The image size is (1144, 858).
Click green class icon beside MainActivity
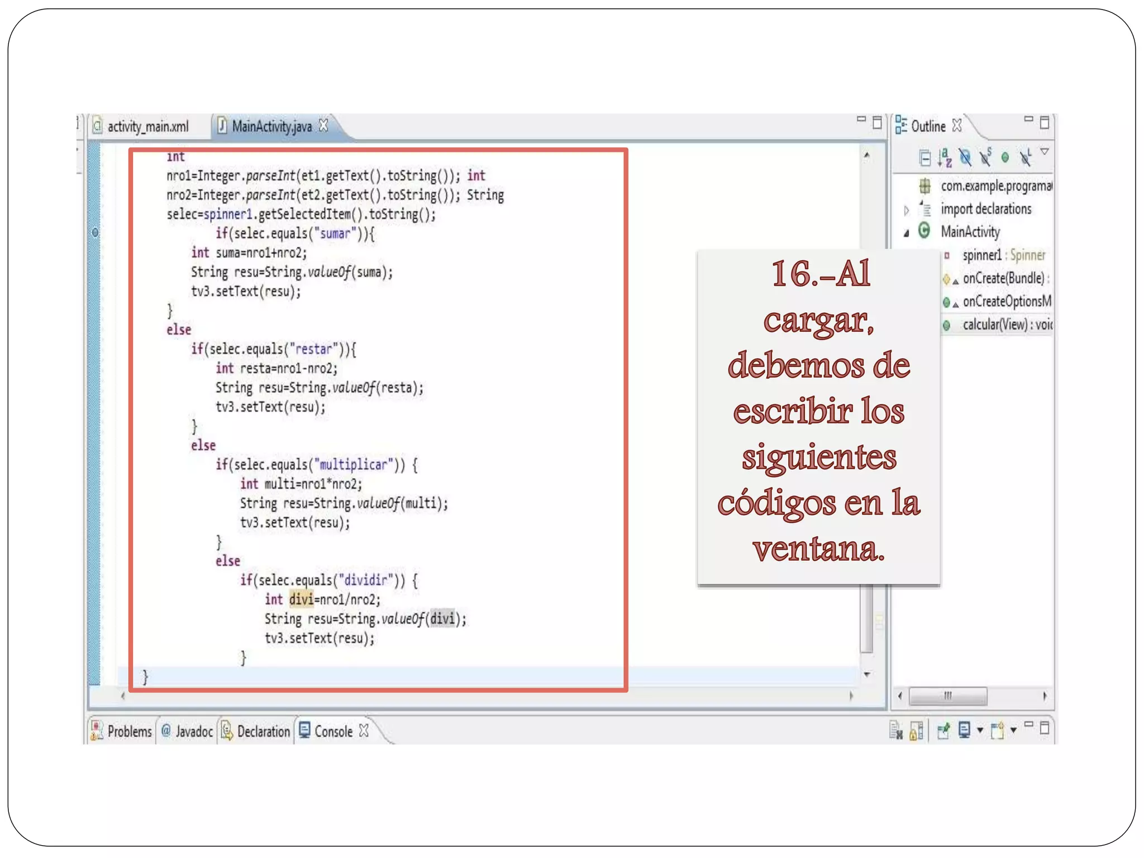924,231
